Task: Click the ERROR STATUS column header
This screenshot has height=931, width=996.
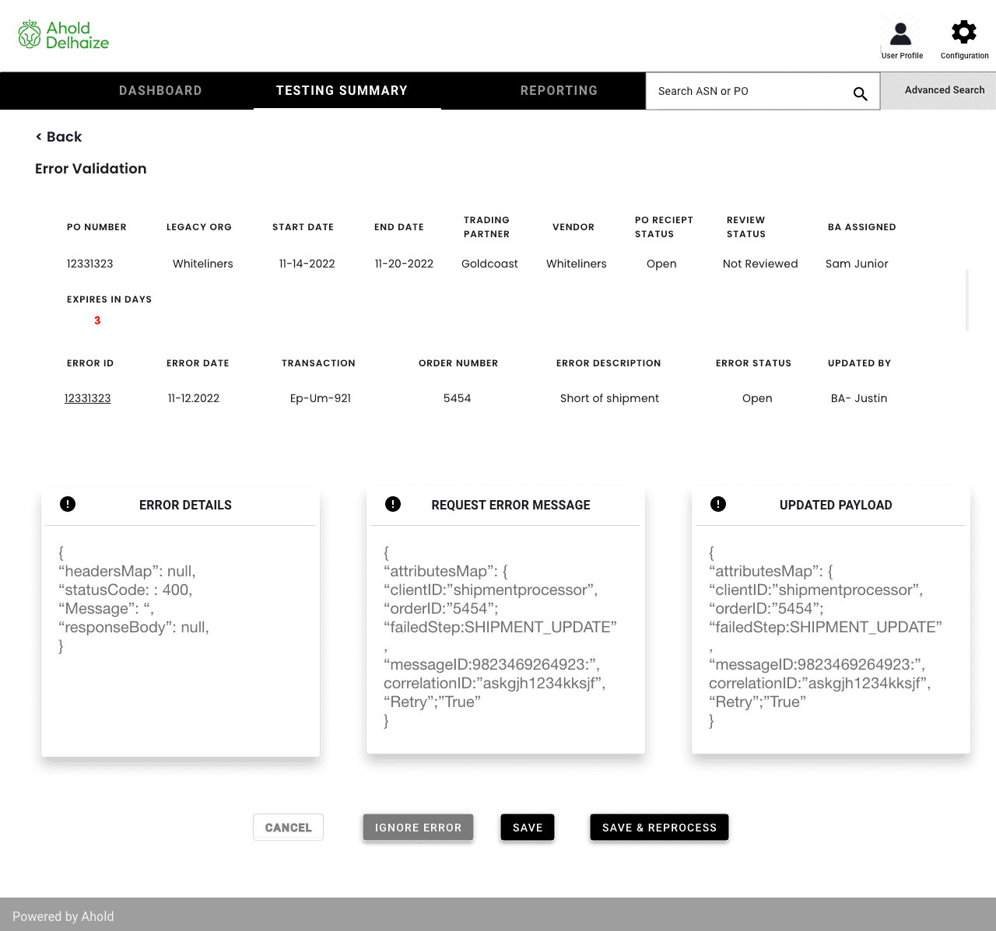Action: pyautogui.click(x=753, y=363)
